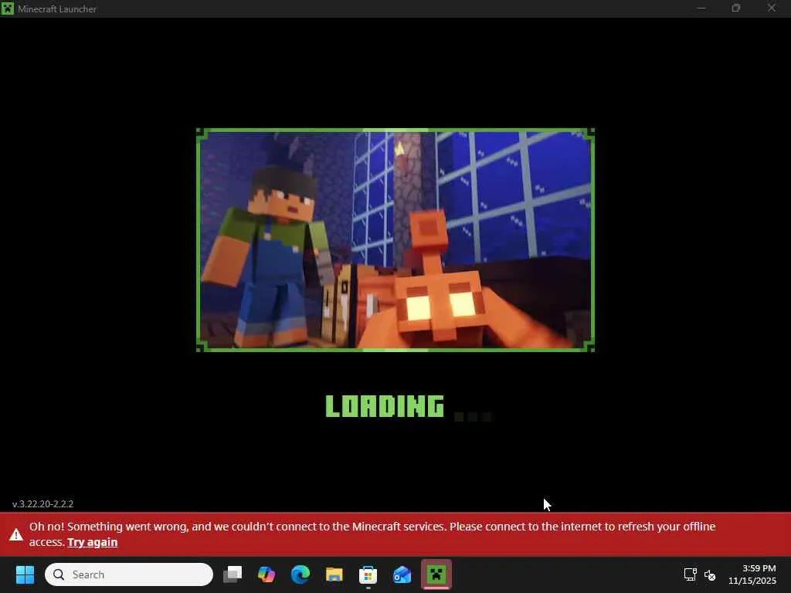Click the version text v.3.22.20-2.2.2
791x593 pixels.
43,503
